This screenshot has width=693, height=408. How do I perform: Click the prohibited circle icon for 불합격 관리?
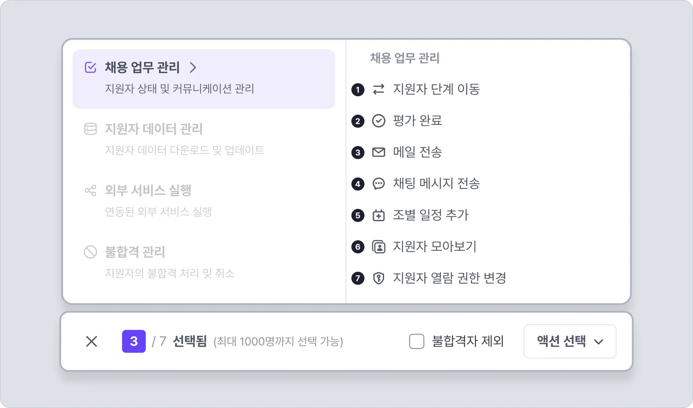90,252
